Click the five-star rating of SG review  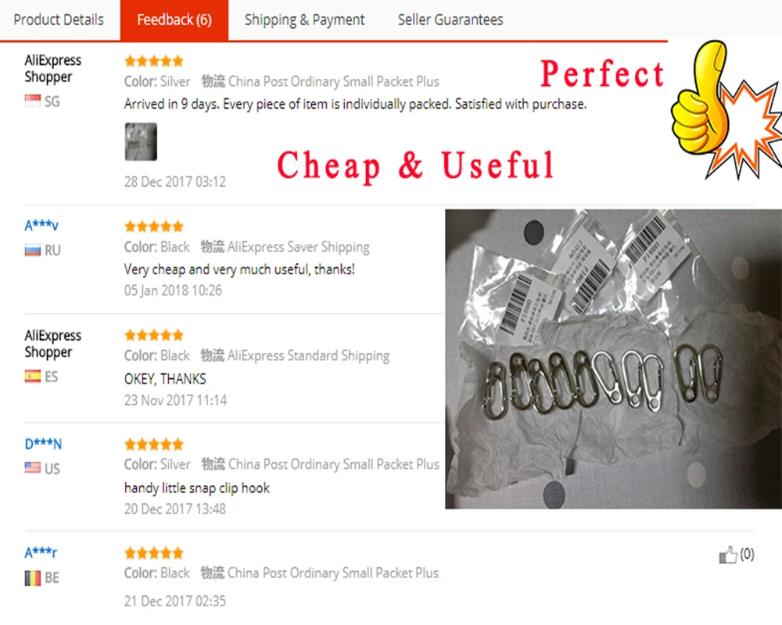154,61
